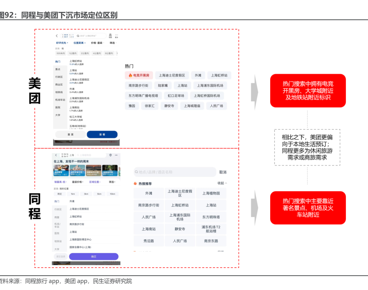Click the 重置 reset button in Meituan
This screenshot has width=368, height=290.
point(71,135)
